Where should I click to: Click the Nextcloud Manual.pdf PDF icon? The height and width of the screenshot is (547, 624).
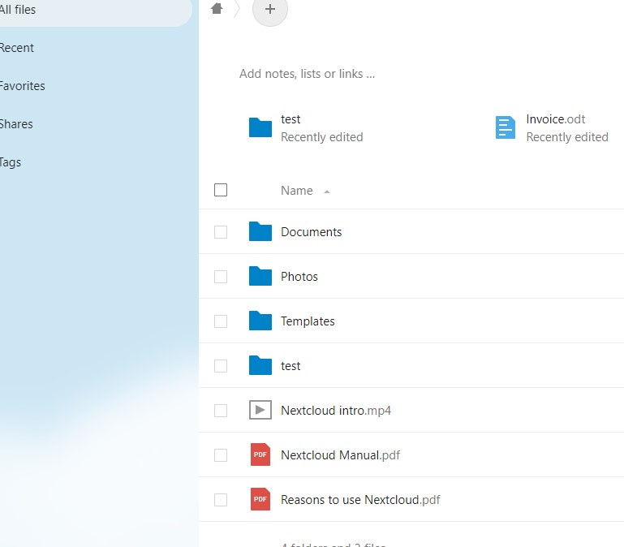click(260, 454)
